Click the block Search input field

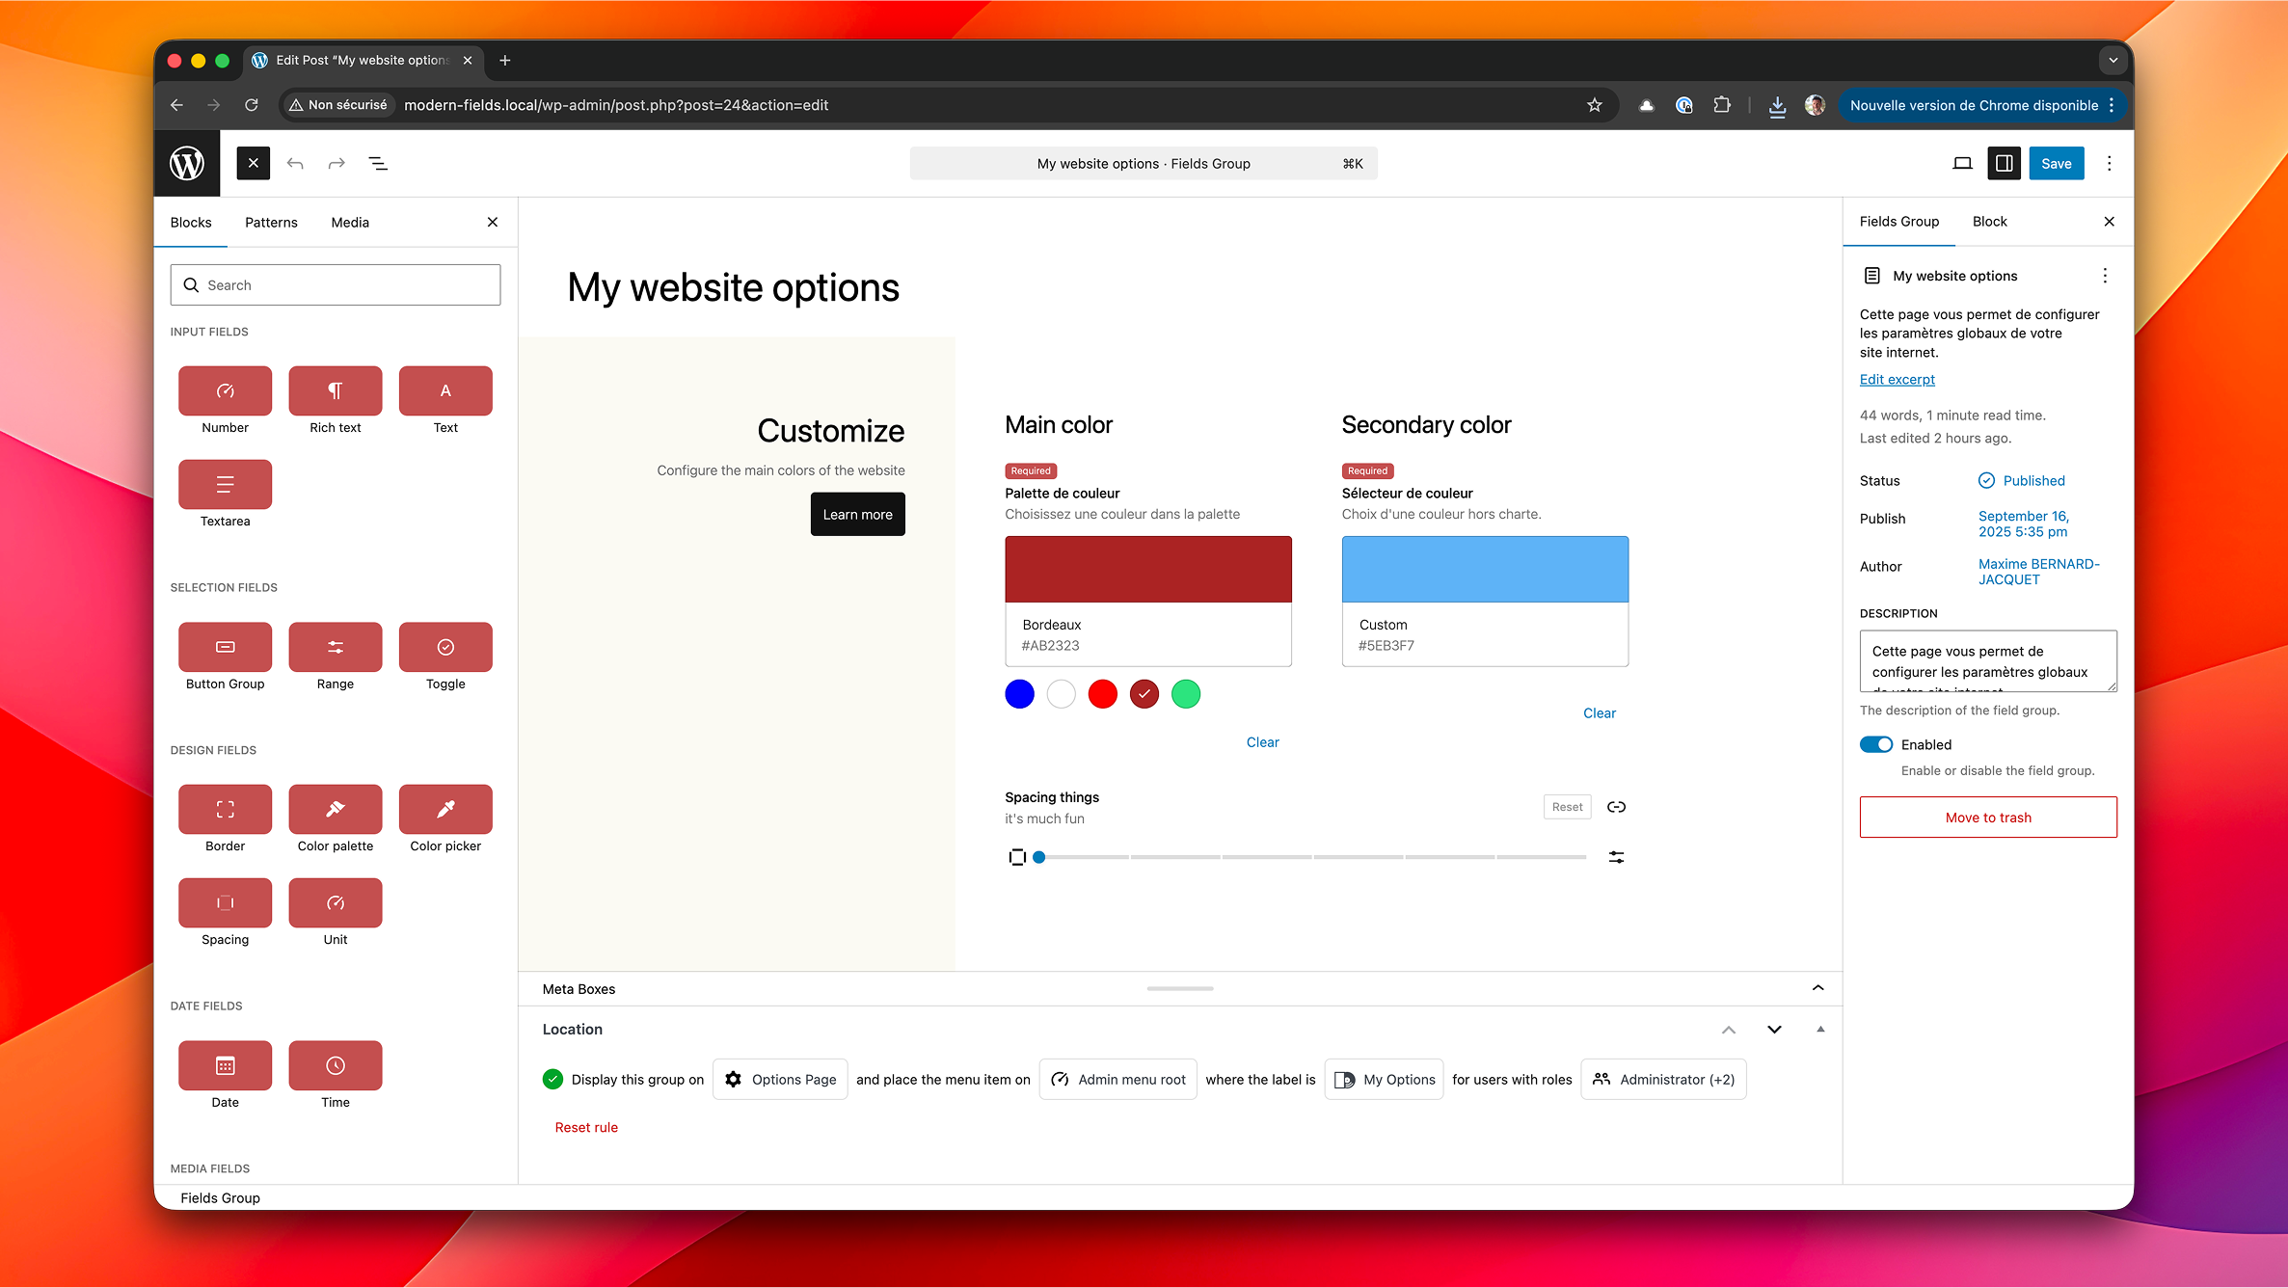pyautogui.click(x=336, y=285)
